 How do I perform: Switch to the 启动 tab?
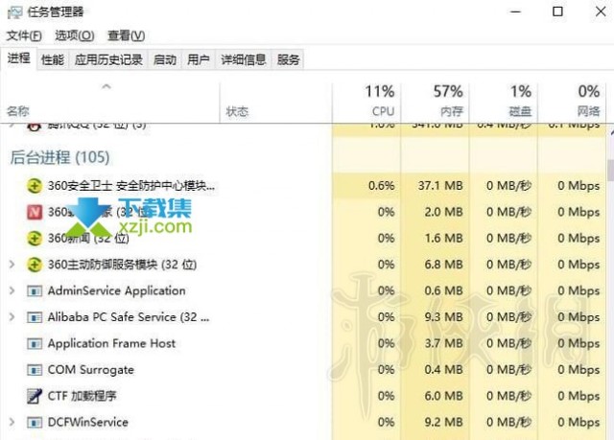[165, 59]
